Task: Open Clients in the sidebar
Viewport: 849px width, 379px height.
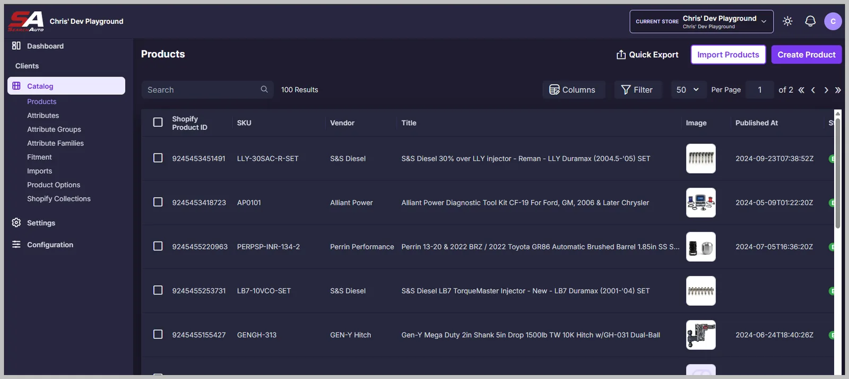Action: 27,66
